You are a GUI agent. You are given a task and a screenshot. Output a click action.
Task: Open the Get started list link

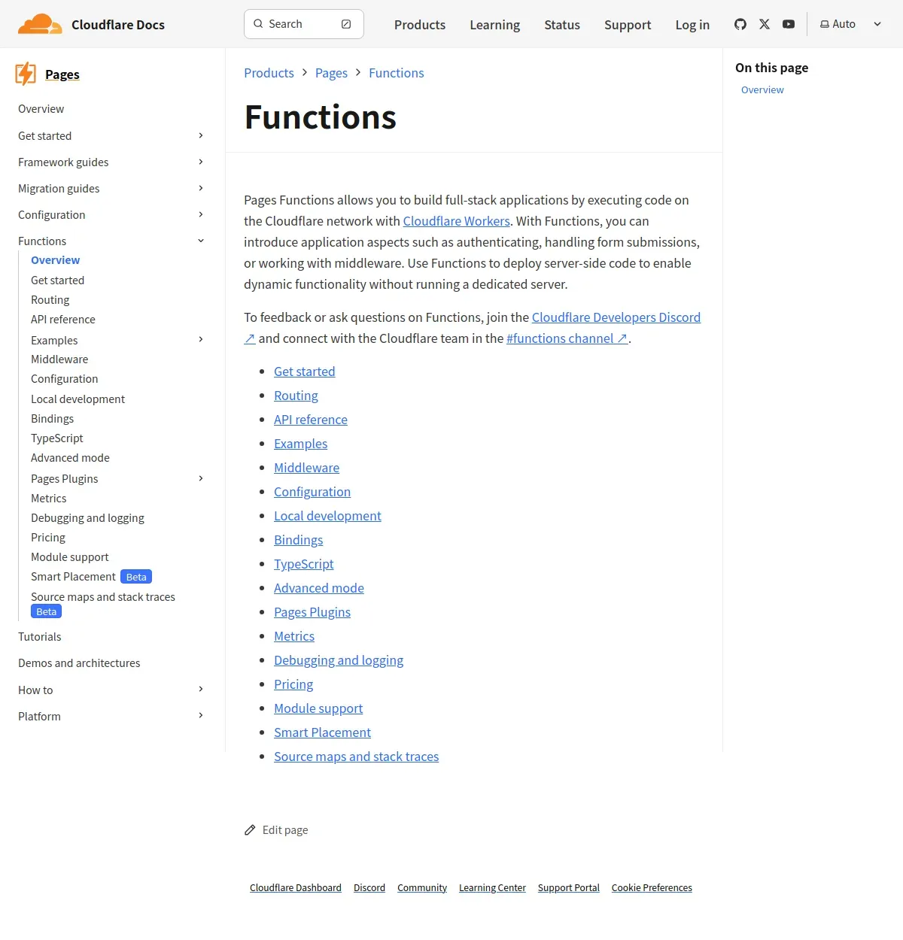coord(305,371)
